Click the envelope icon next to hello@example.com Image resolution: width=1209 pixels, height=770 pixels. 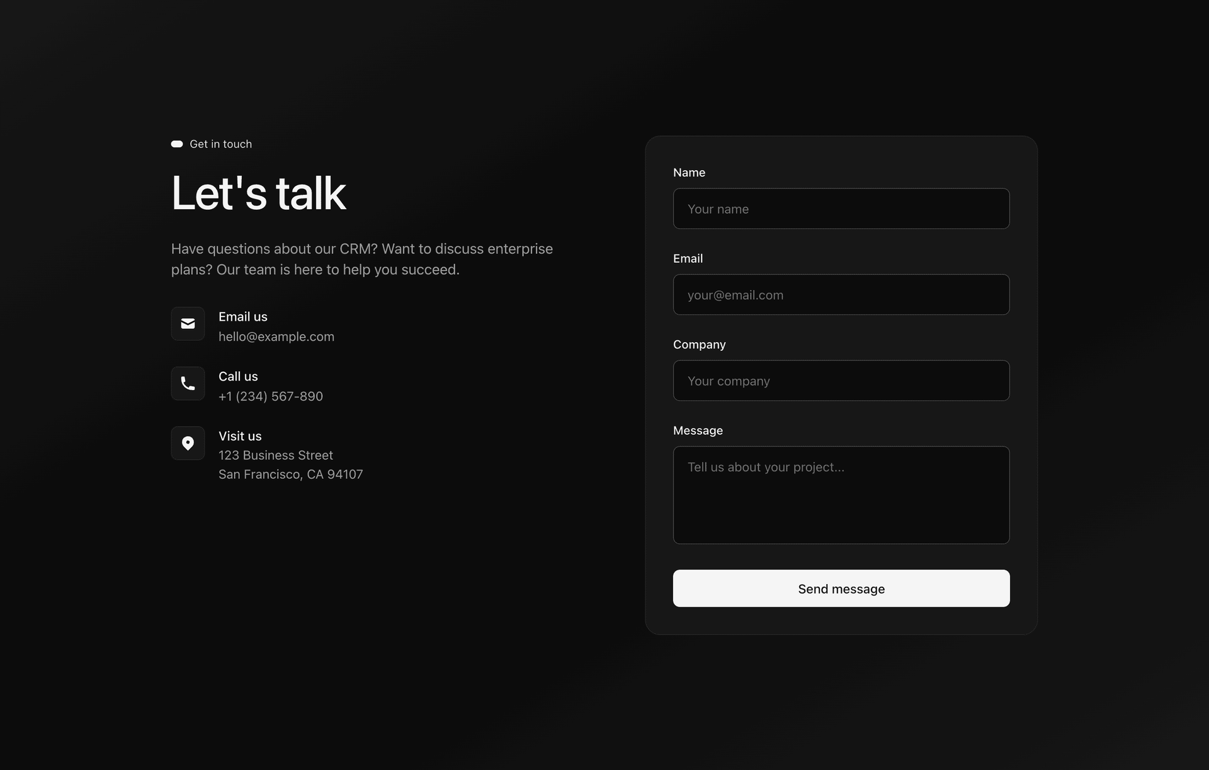coord(188,323)
